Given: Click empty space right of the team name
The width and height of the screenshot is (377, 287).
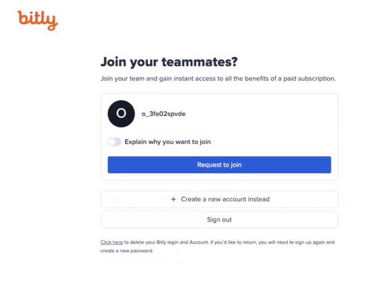Looking at the screenshot, I should pos(259,114).
